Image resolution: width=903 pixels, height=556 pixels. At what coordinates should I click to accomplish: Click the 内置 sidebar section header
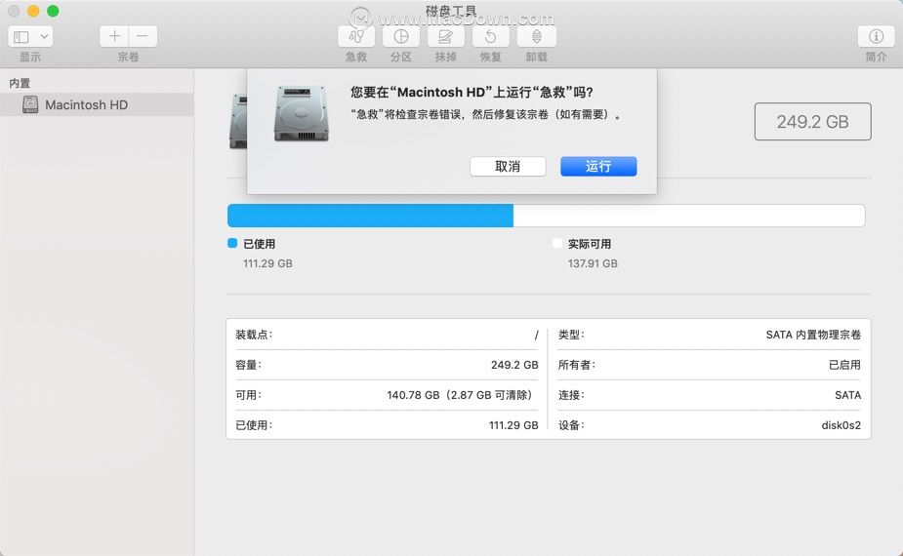tap(20, 83)
